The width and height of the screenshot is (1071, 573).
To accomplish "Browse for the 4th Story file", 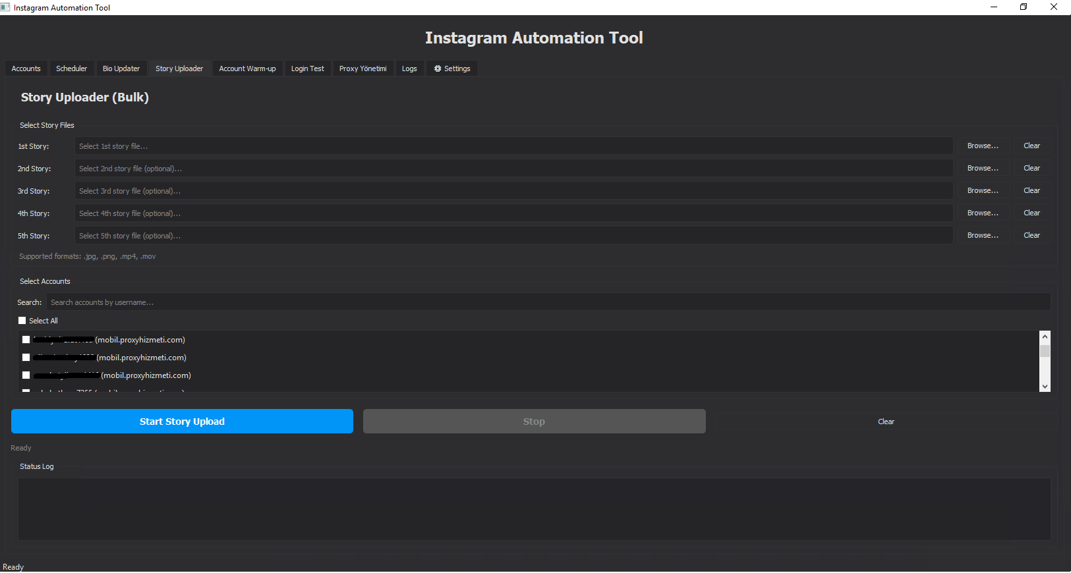I will tap(983, 213).
